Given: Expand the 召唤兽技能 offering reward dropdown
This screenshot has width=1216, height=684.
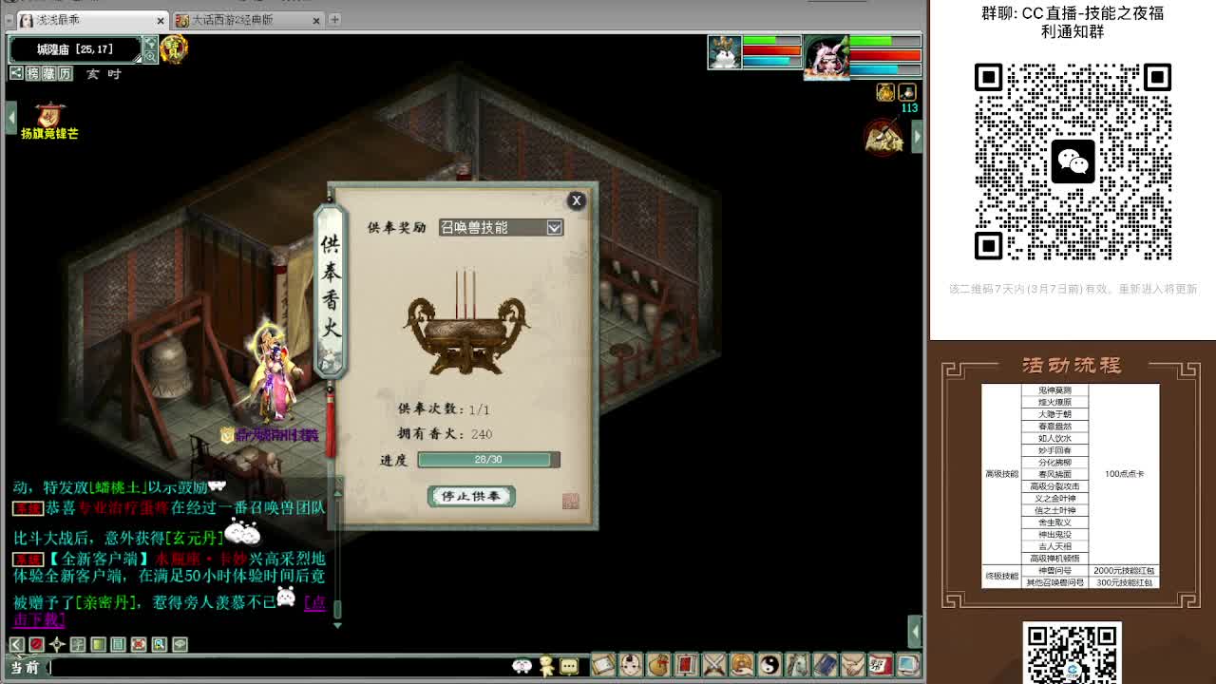Looking at the screenshot, I should click(x=554, y=227).
